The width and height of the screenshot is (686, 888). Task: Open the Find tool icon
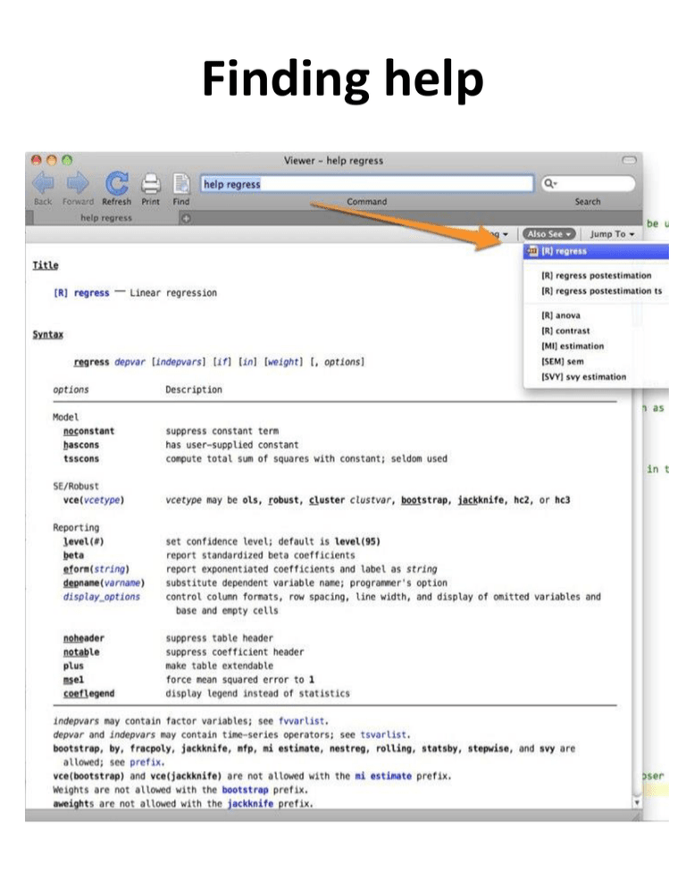(181, 183)
